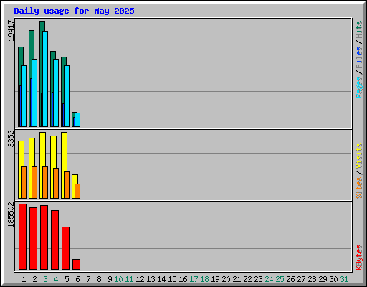Screen dimensions: 367x287
Task: Click day number 29 on the x-axis
Action: 323,279
